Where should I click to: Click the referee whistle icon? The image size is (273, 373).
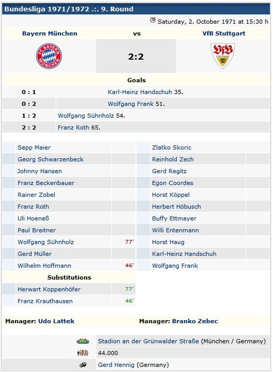(83, 365)
